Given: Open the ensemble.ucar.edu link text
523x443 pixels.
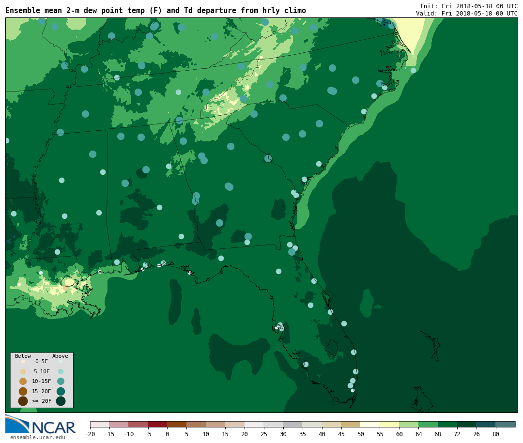Looking at the screenshot, I should (37, 437).
